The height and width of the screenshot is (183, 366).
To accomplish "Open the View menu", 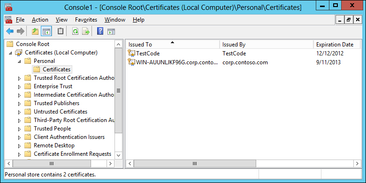I will point(61,20).
